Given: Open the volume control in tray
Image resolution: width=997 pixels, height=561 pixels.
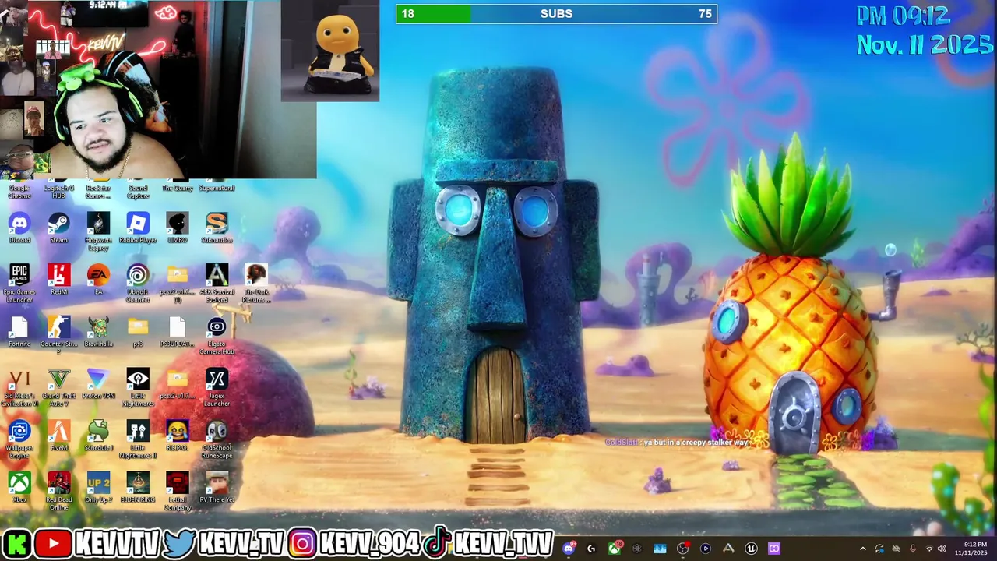Looking at the screenshot, I should click(x=942, y=549).
